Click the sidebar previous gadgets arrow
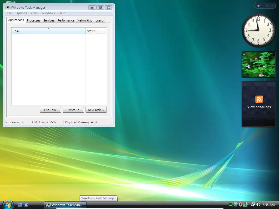The height and width of the screenshot is (209, 279). [x=267, y=6]
